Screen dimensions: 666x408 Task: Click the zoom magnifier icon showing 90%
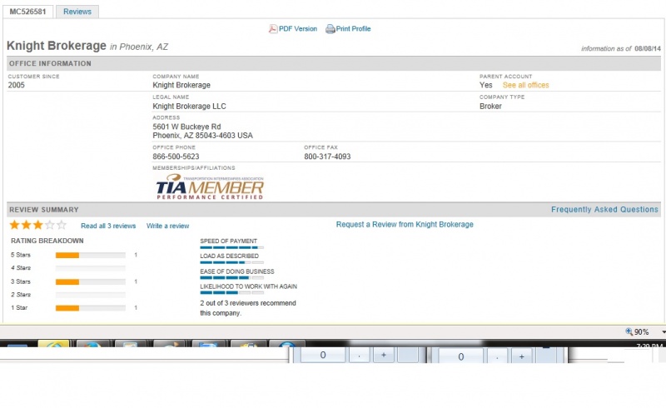coord(629,331)
